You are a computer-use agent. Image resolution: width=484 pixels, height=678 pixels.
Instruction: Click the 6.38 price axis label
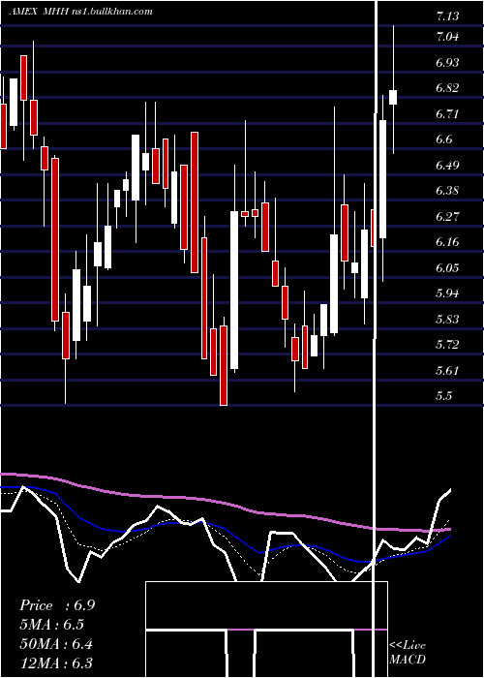(447, 191)
